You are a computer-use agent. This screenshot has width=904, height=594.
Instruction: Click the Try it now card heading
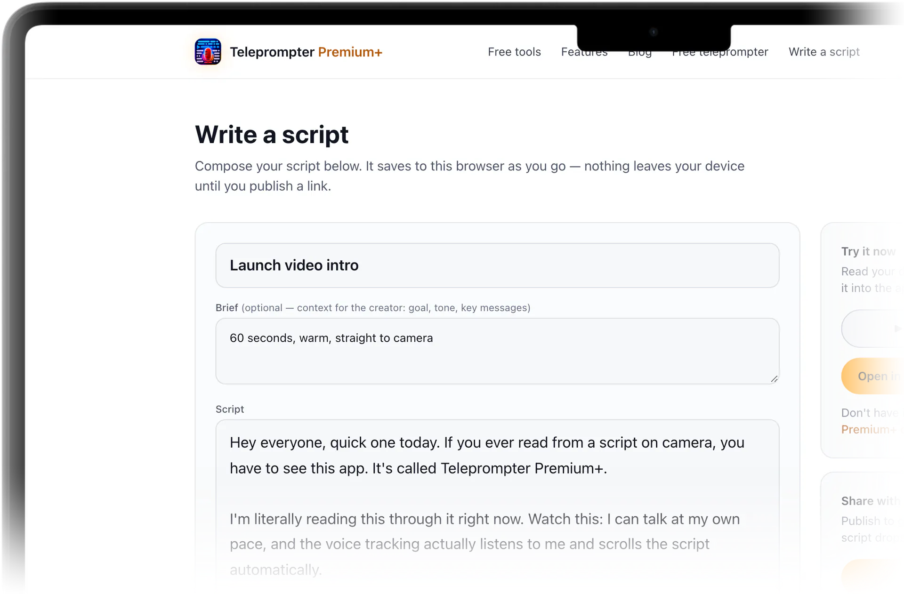coord(869,251)
